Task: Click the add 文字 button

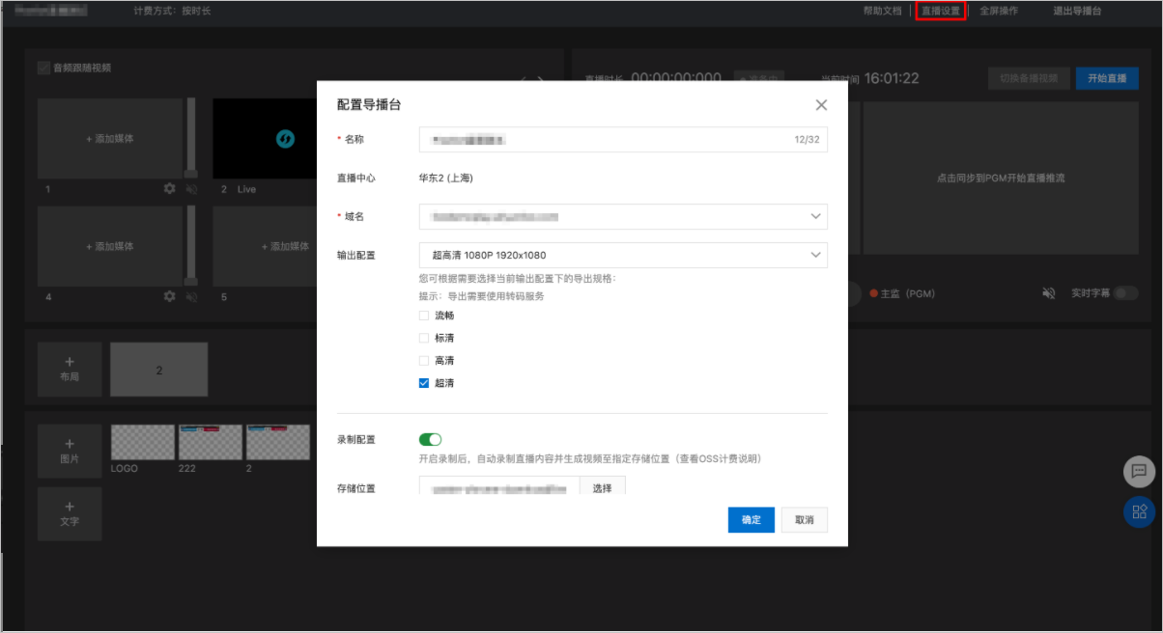Action: point(70,513)
